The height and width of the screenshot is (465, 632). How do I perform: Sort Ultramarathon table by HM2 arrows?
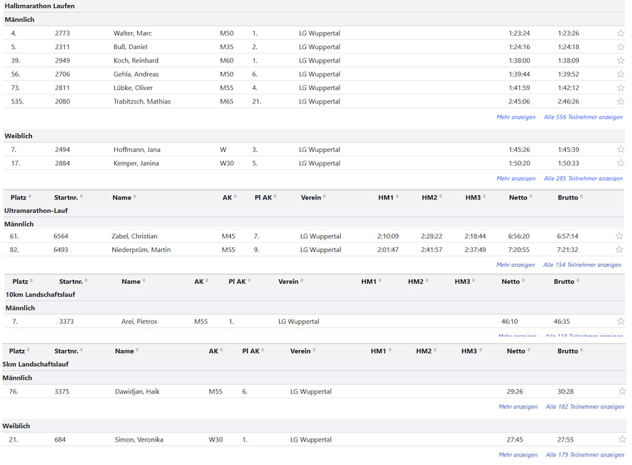(441, 197)
